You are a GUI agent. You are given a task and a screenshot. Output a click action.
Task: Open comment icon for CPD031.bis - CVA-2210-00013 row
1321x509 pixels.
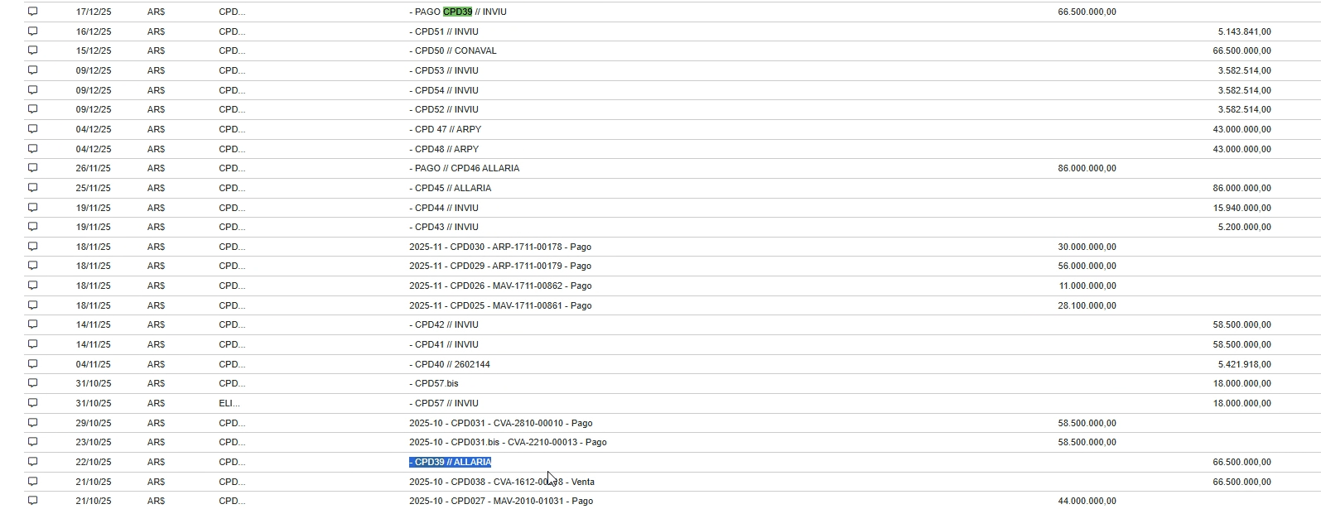point(33,442)
